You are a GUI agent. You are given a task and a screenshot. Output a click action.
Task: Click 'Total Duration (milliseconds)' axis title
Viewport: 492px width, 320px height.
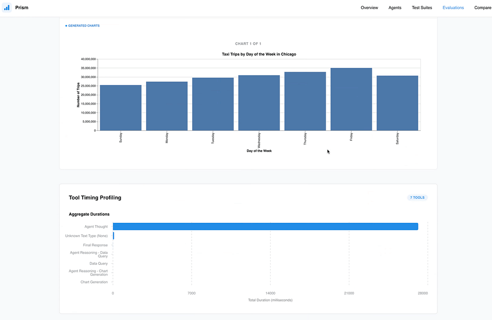point(270,300)
